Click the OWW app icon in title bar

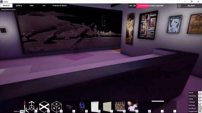2,2
